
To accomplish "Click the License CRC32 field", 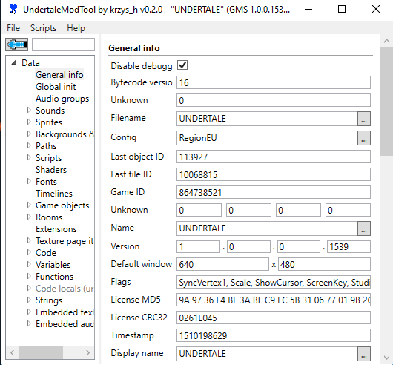I will click(274, 318).
